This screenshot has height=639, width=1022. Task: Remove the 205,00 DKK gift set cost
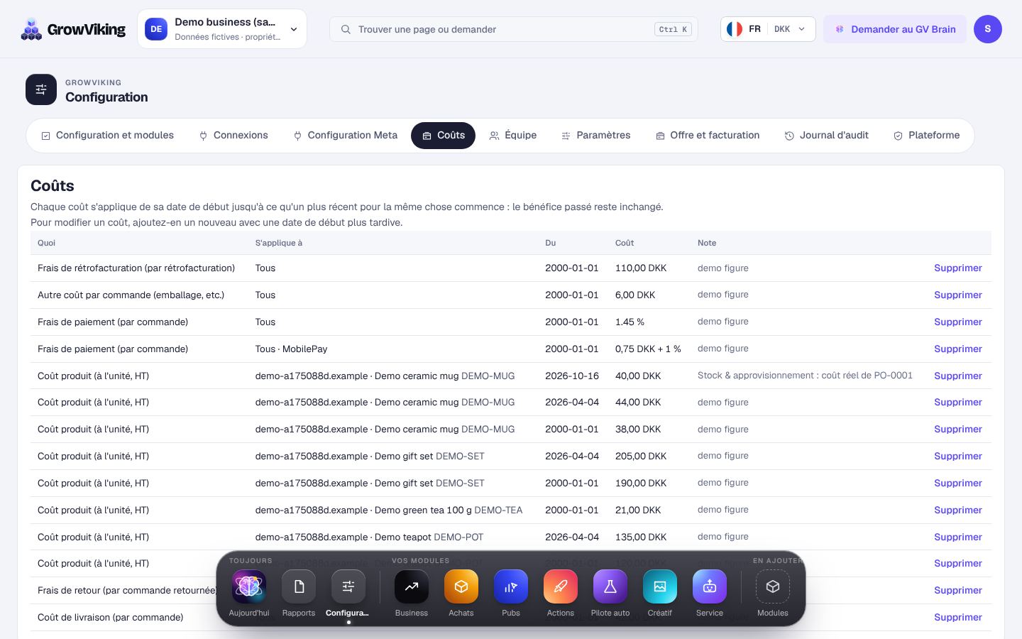[958, 457]
